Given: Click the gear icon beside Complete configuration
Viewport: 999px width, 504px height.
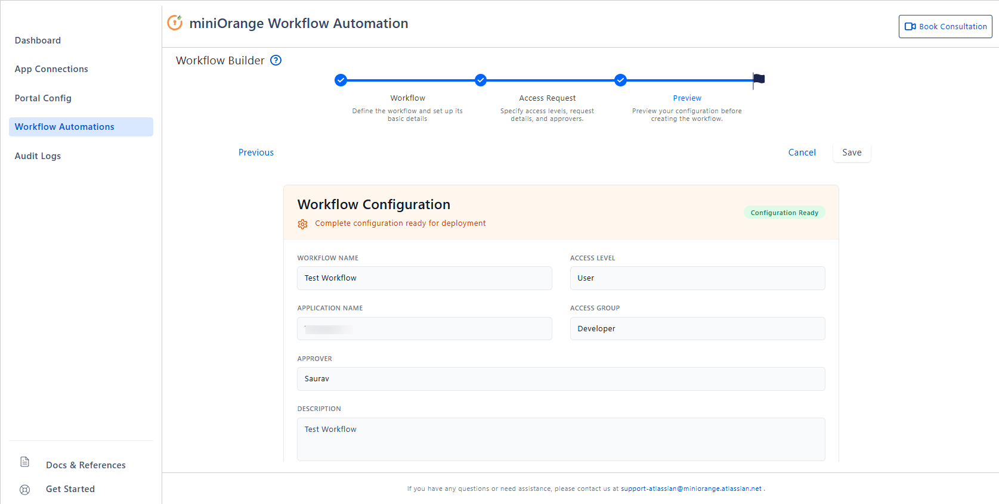Looking at the screenshot, I should 302,224.
